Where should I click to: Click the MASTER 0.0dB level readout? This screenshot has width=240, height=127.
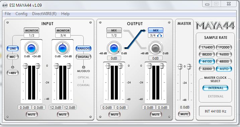point(184,107)
